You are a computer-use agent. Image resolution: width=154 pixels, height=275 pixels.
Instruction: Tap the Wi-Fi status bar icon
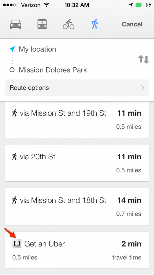tap(47, 5)
